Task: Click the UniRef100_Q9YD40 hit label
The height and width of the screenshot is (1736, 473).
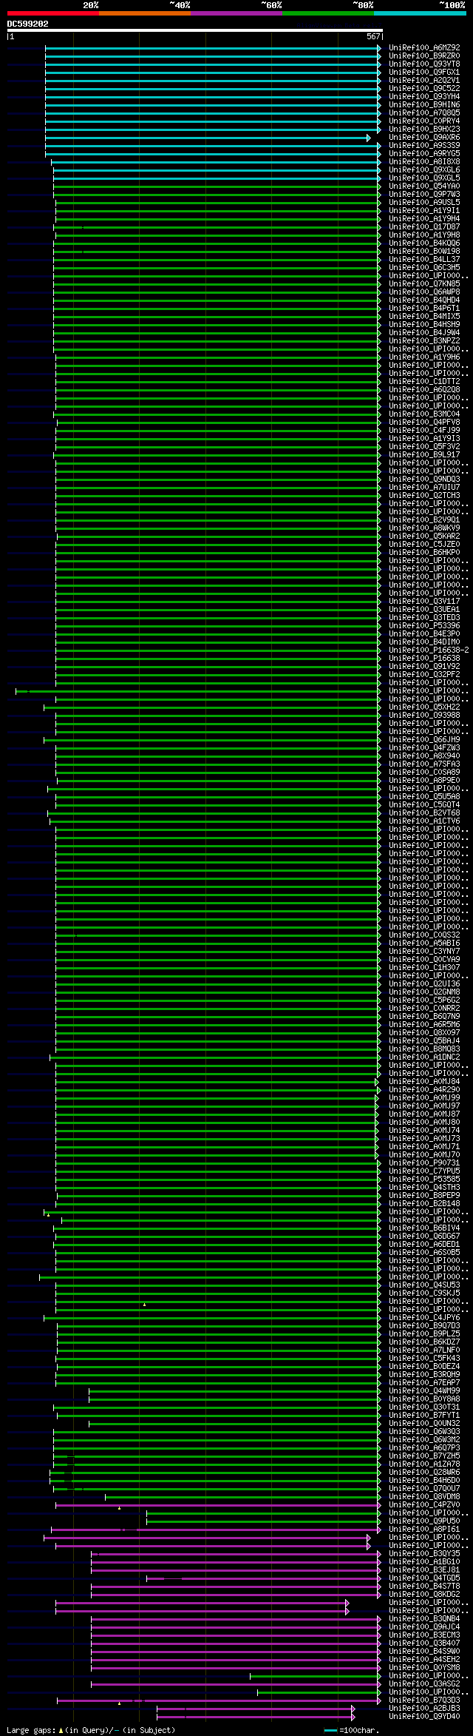Action: point(424,1717)
